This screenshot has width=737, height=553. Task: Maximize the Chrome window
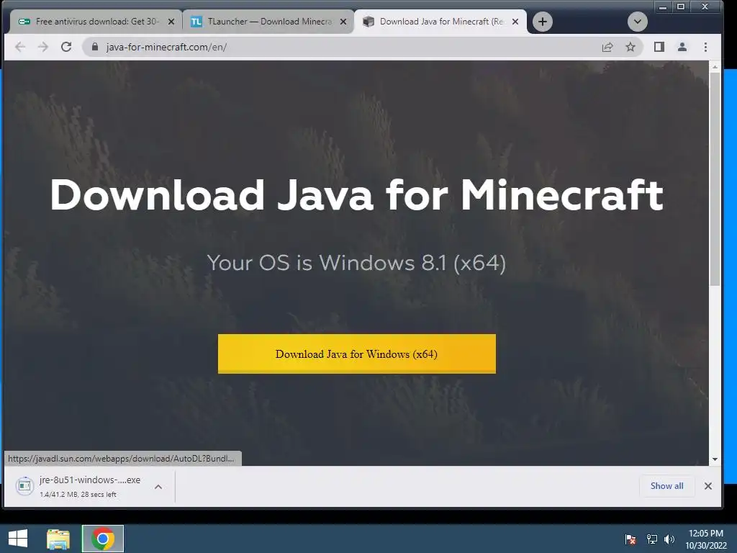tap(681, 6)
